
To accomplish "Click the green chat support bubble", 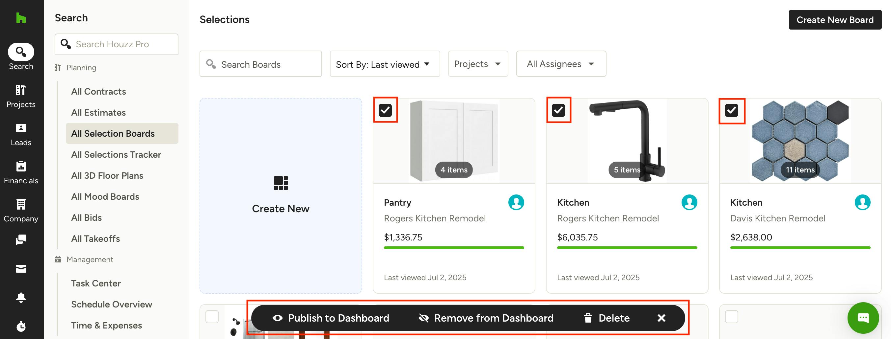I will (x=863, y=318).
